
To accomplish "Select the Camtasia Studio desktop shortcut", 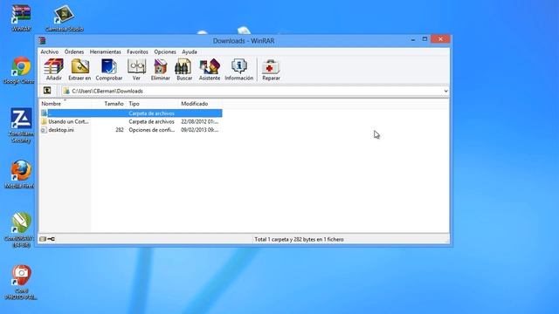I will tap(65, 17).
